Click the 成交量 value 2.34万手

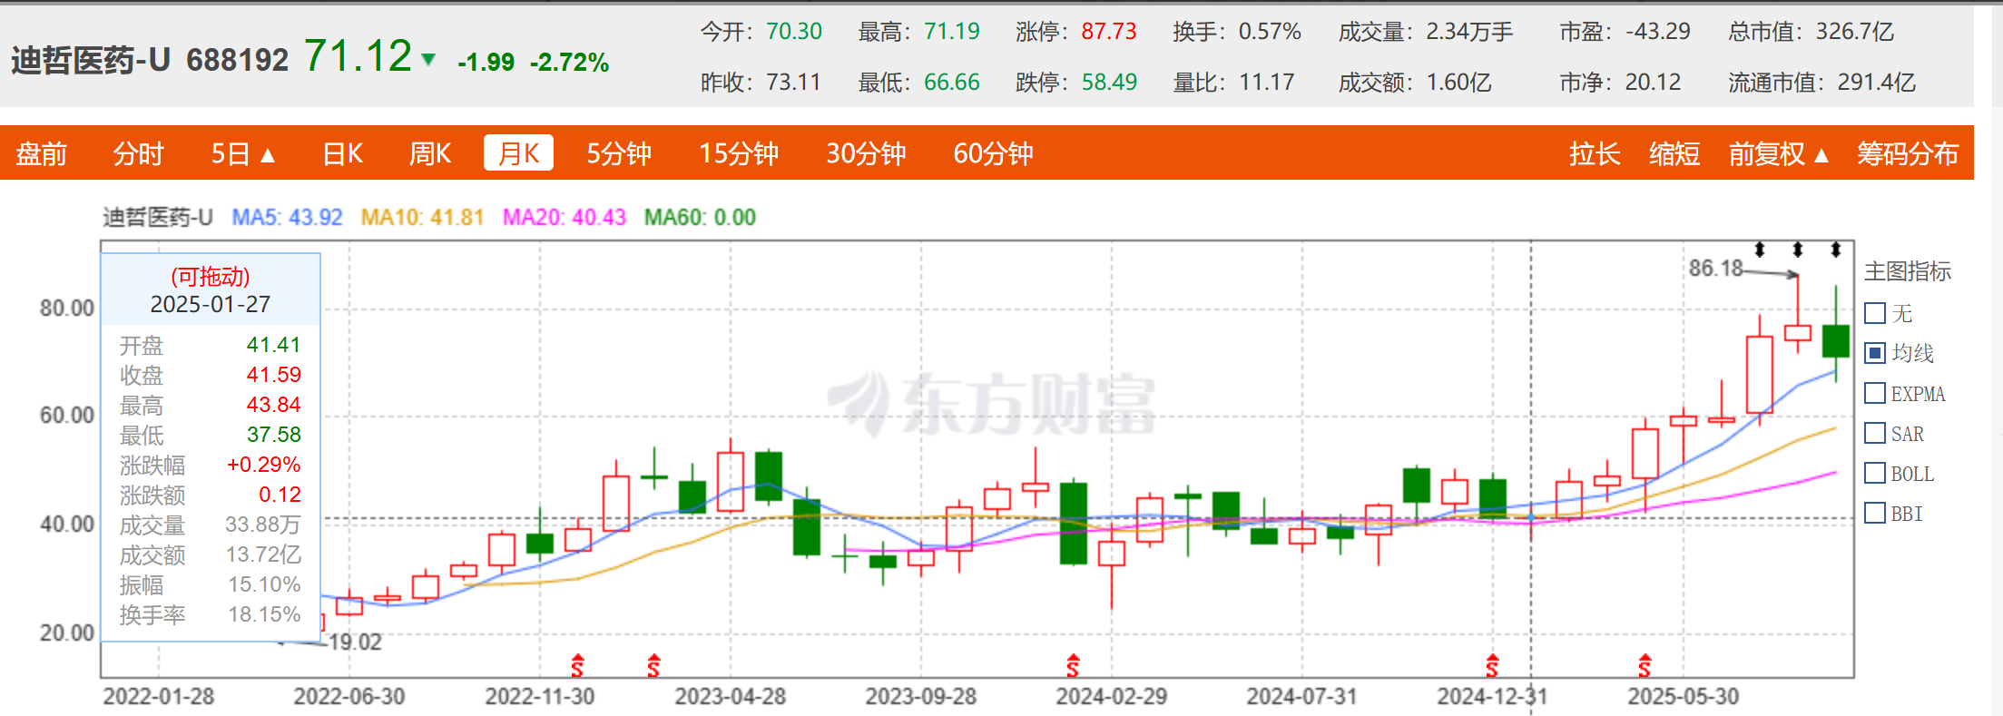click(1469, 32)
